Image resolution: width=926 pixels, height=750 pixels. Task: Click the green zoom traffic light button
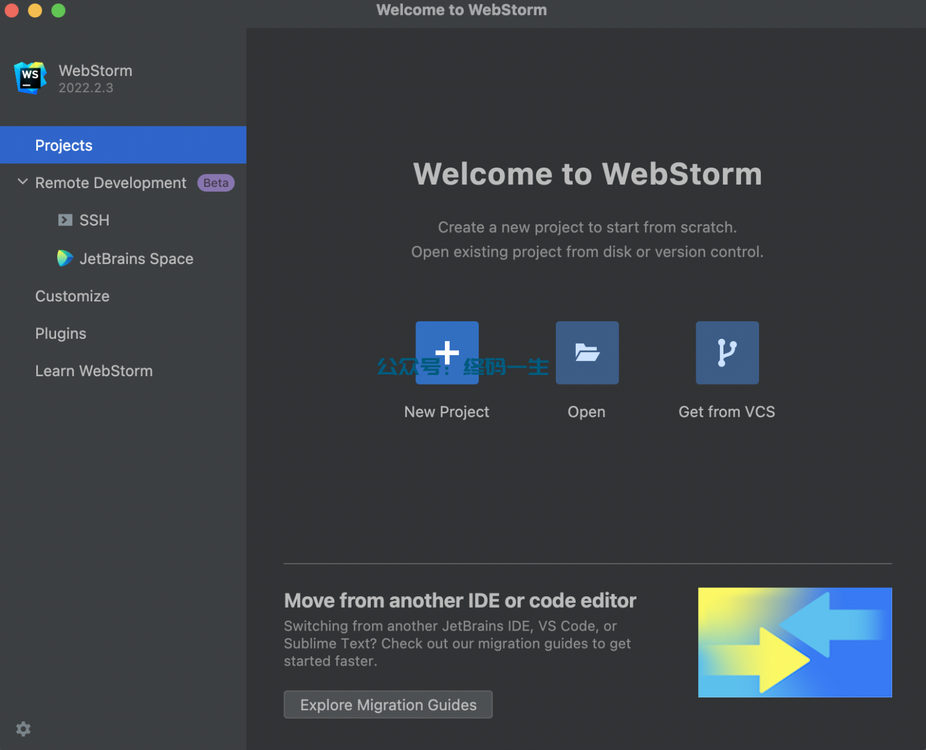[58, 10]
